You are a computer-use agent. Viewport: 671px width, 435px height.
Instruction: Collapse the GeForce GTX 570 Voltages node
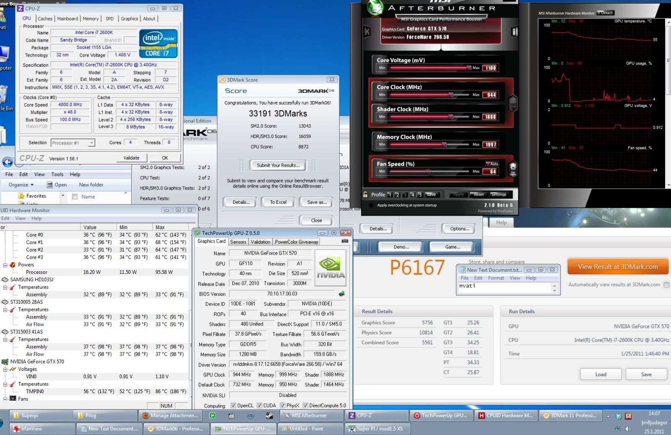[x=5, y=369]
